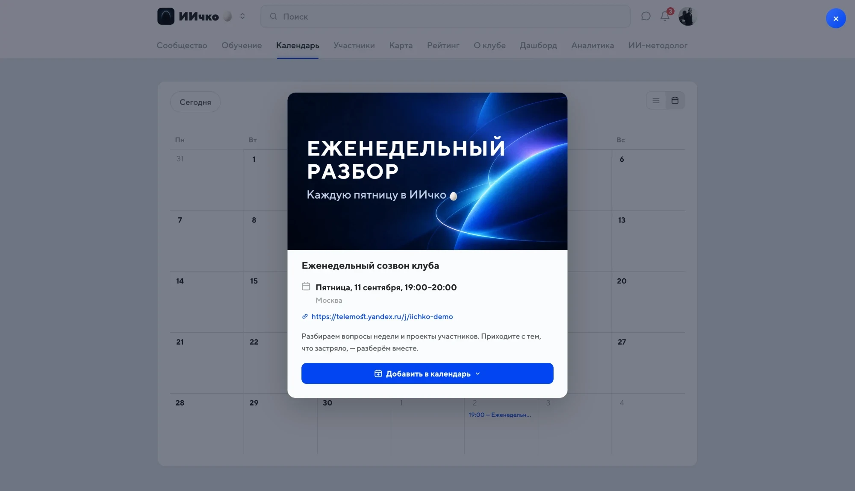
Task: Click the search magnifier icon
Action: pos(274,16)
